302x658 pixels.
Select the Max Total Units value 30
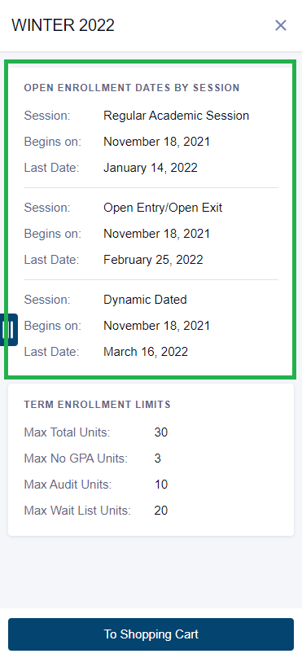coord(161,432)
